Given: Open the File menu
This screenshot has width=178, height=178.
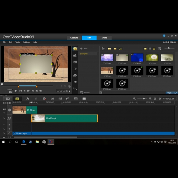Looking at the screenshot, I should coord(4,42).
